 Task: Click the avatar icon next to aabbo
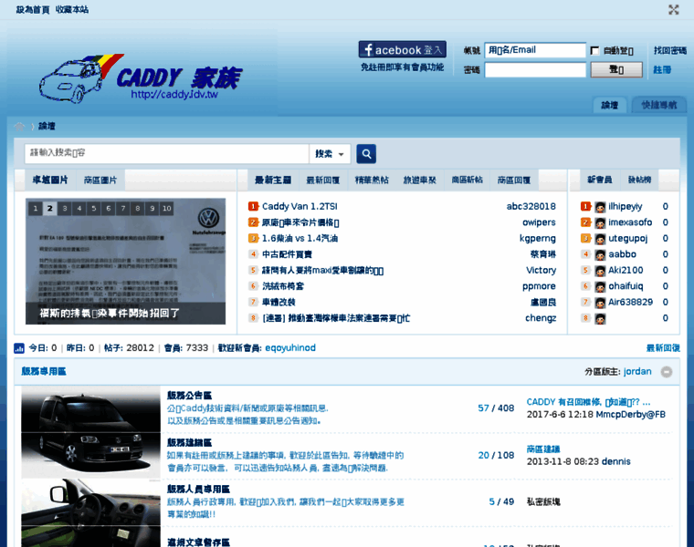[600, 255]
